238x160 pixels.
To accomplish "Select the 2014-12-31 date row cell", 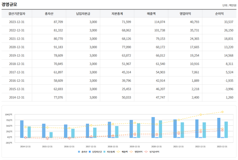I will pyautogui.click(x=17, y=97).
